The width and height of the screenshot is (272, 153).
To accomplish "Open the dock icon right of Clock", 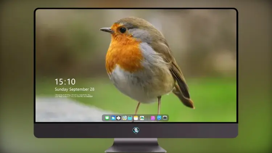I will 124,118.
